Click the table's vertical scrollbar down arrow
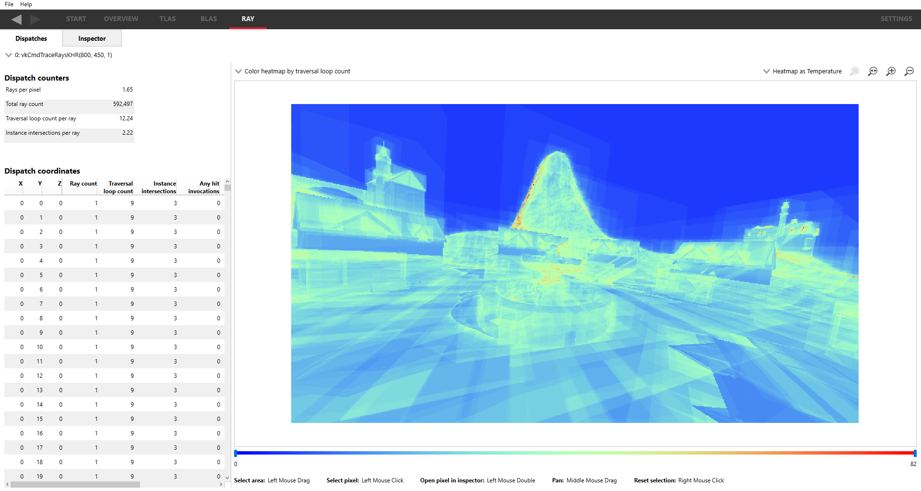Screen dimensions: 921x491 [227, 478]
